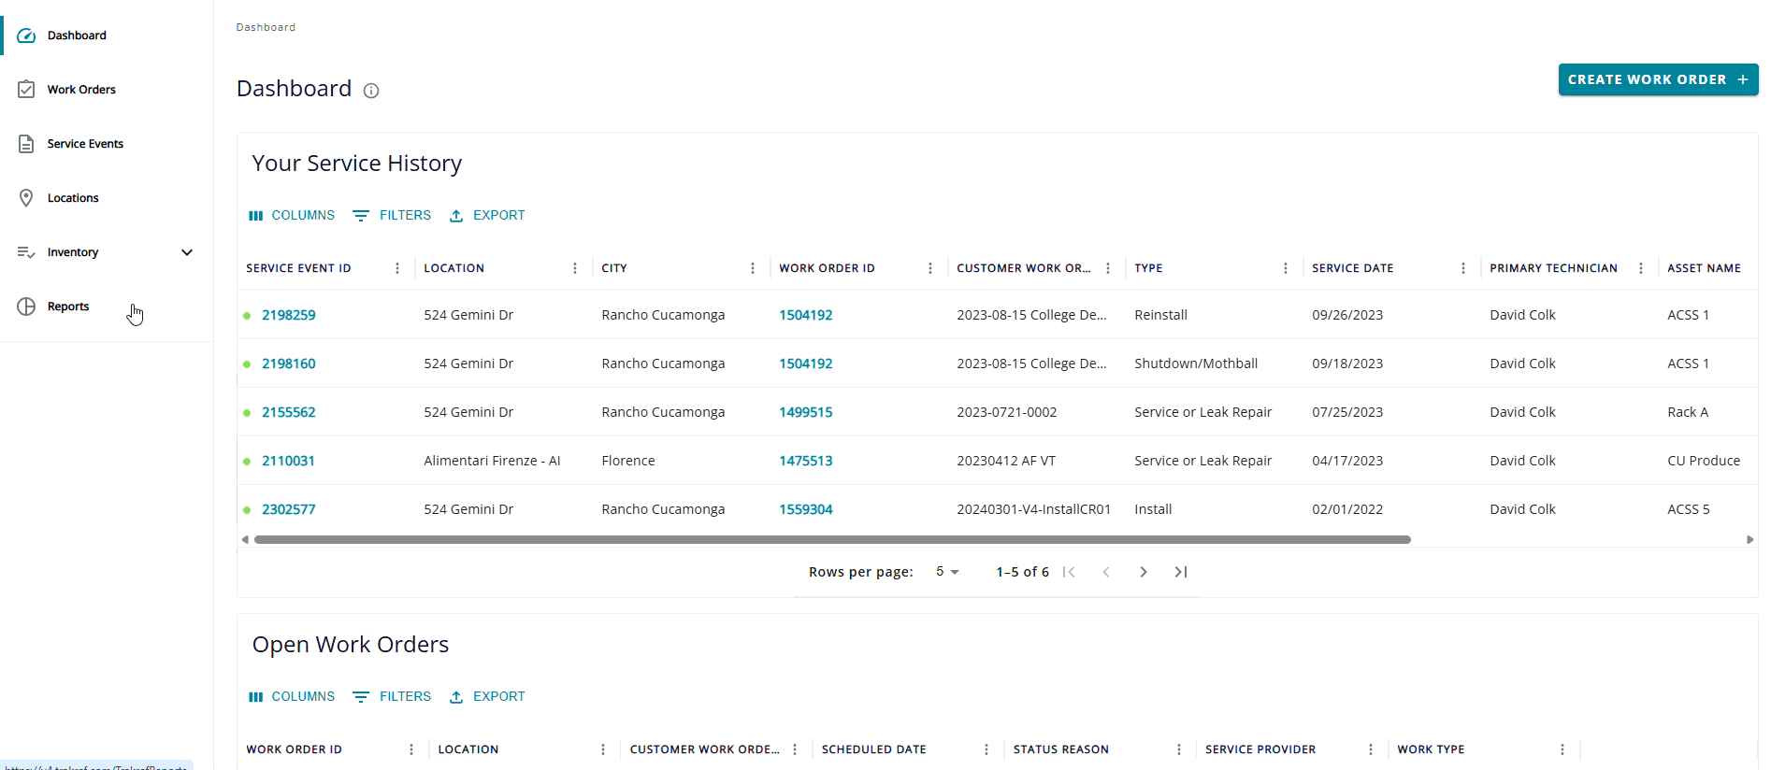Image resolution: width=1771 pixels, height=770 pixels.
Task: Open work order 1475513 link
Action: tap(806, 461)
